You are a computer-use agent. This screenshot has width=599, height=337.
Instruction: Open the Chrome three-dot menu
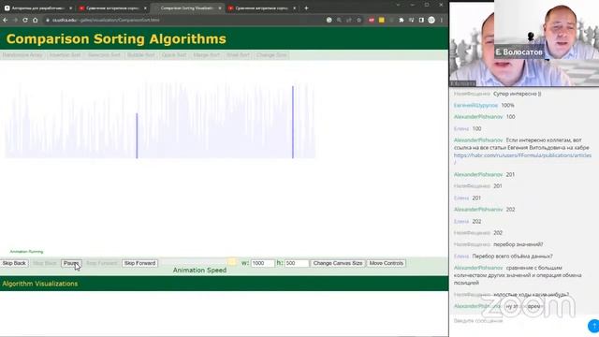(x=441, y=20)
